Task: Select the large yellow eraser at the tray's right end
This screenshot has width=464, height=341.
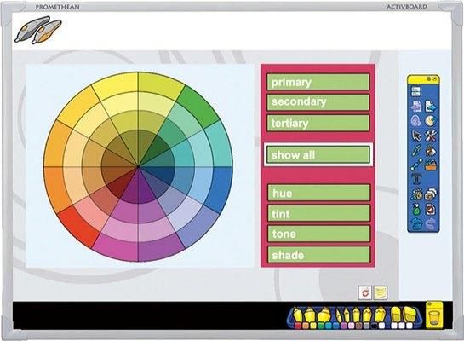Action: (x=410, y=315)
